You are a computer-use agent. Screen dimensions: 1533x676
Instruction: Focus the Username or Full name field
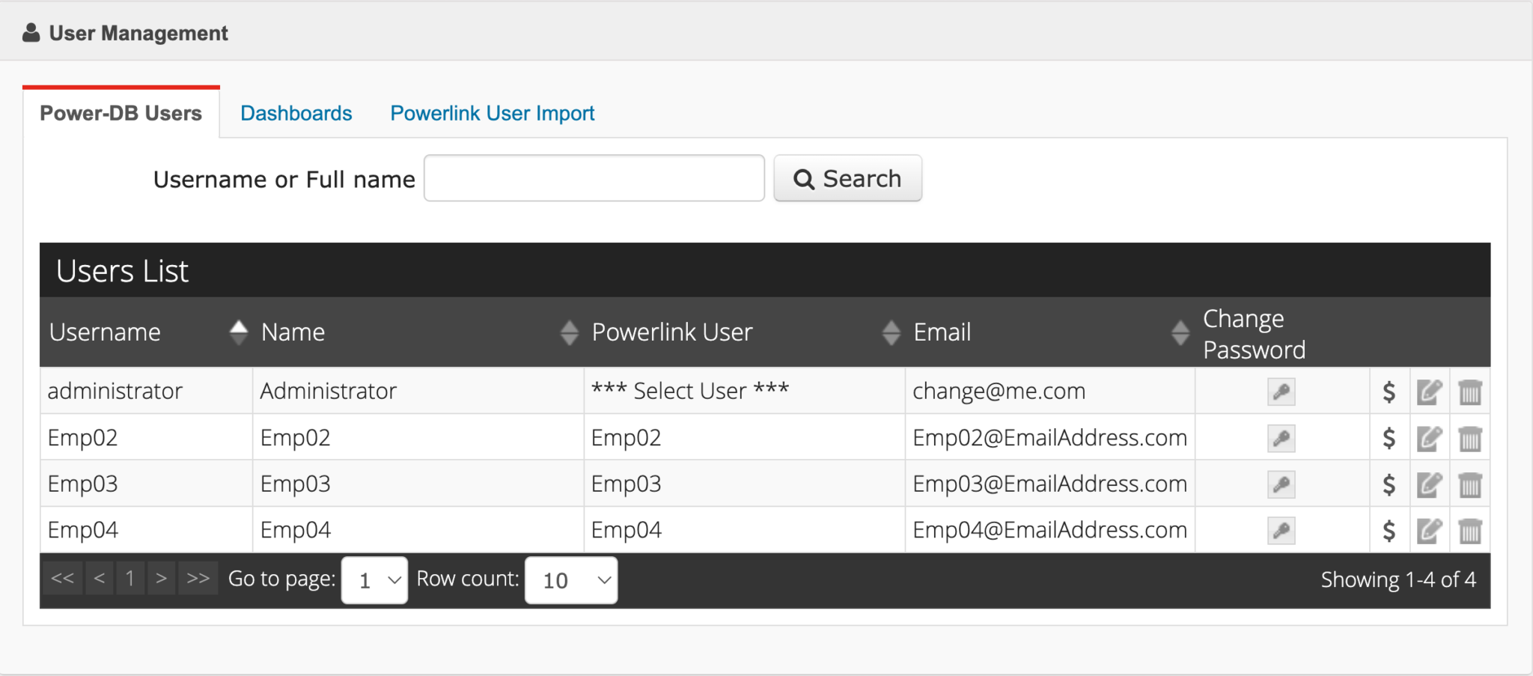594,178
